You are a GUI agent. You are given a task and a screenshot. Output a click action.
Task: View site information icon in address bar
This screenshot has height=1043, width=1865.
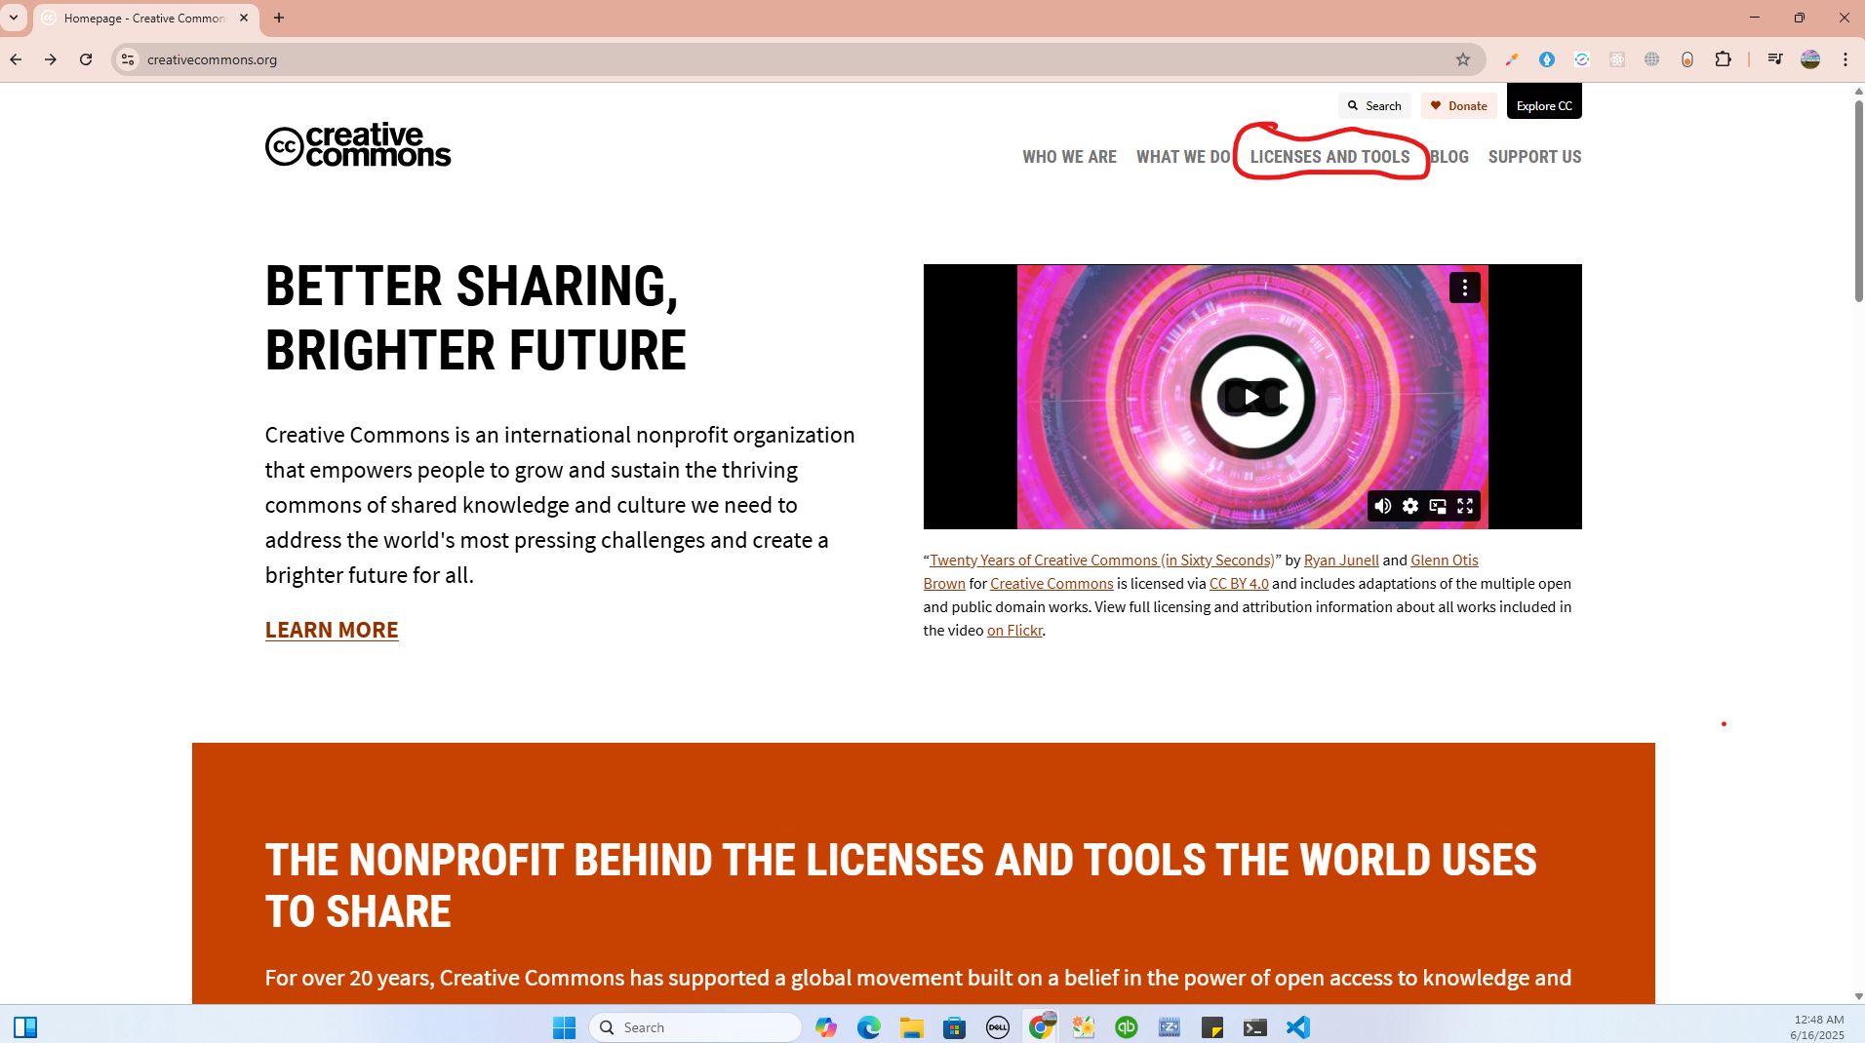click(128, 59)
